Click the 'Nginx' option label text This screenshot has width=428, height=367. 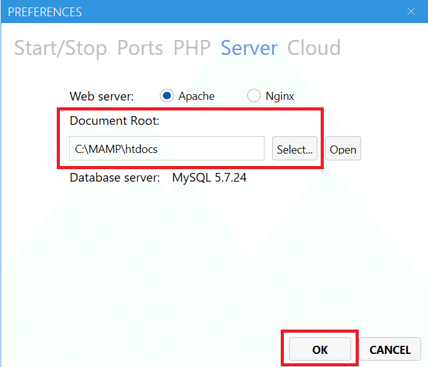pyautogui.click(x=280, y=96)
